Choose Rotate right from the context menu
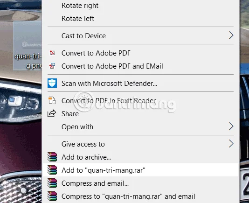 coord(141,6)
